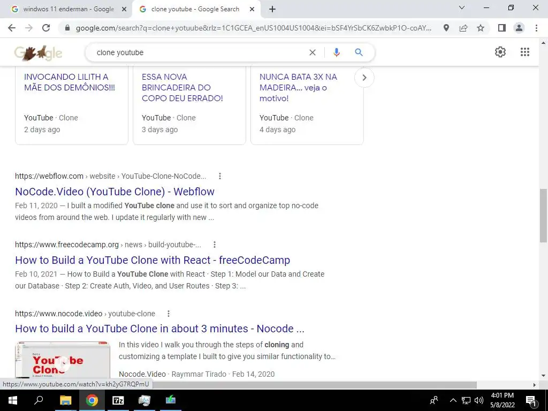Open the monitor app on taskbar
Image resolution: width=548 pixels, height=411 pixels.
tap(144, 400)
